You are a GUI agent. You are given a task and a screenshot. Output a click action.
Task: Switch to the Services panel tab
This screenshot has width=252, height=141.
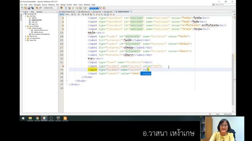(39, 12)
